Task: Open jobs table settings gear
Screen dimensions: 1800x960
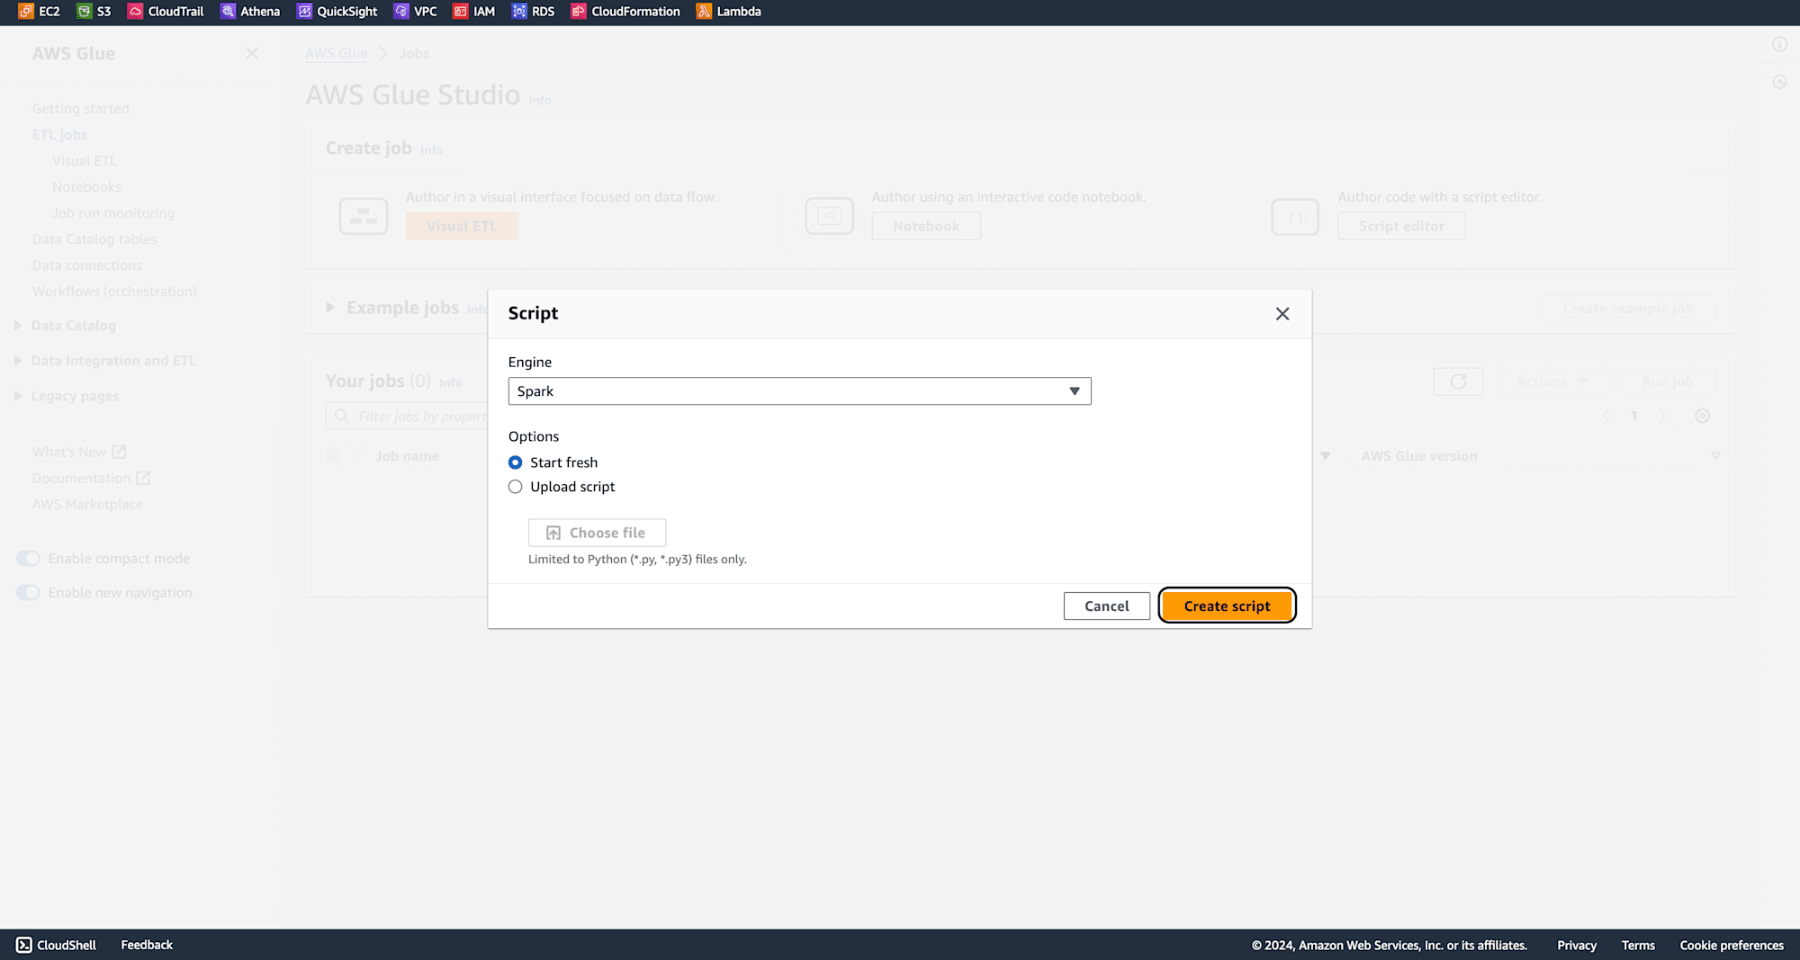Action: [1702, 417]
